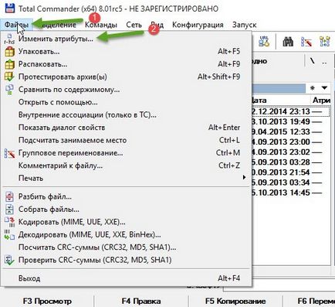Click the Декодировать decode icon
Screen dimensions: 335x307
[x=9, y=235]
